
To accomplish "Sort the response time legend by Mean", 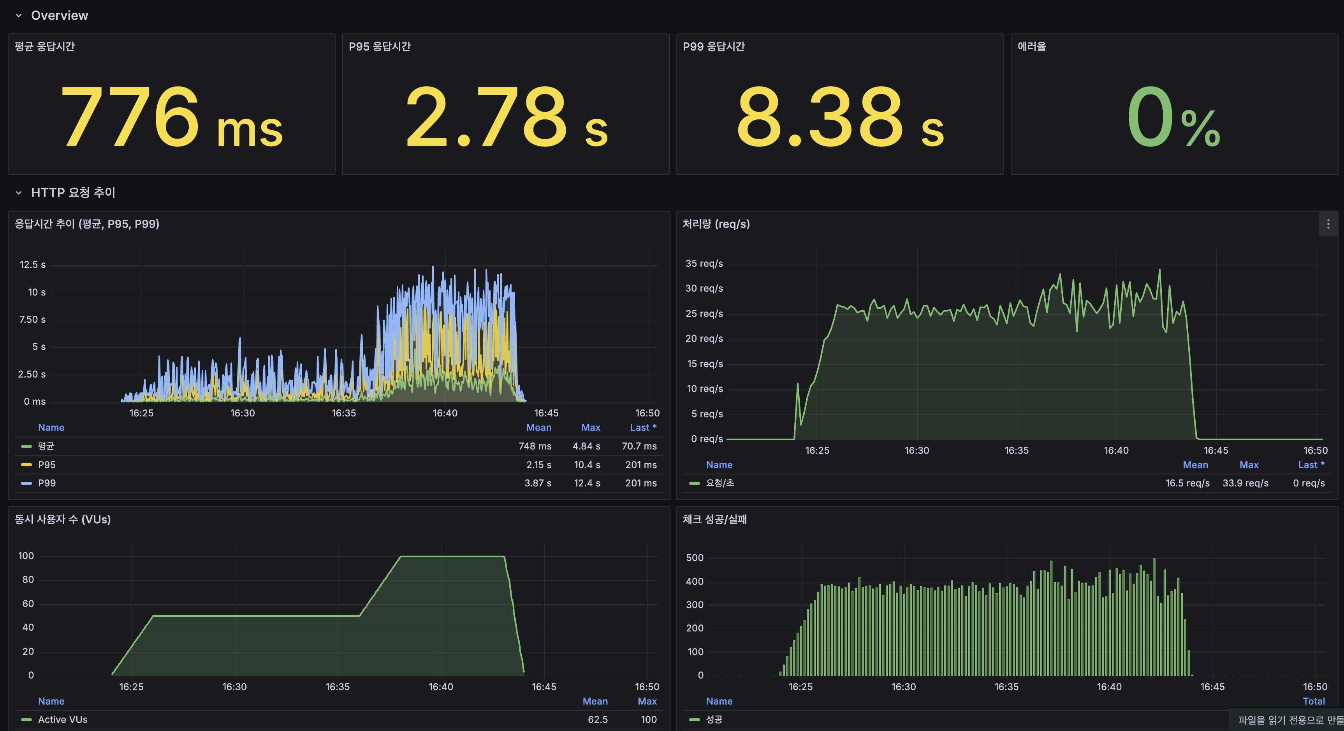I will click(x=538, y=427).
